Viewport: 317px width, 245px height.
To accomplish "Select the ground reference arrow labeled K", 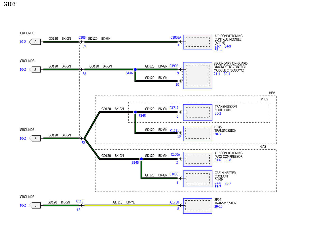I will pos(35,138).
